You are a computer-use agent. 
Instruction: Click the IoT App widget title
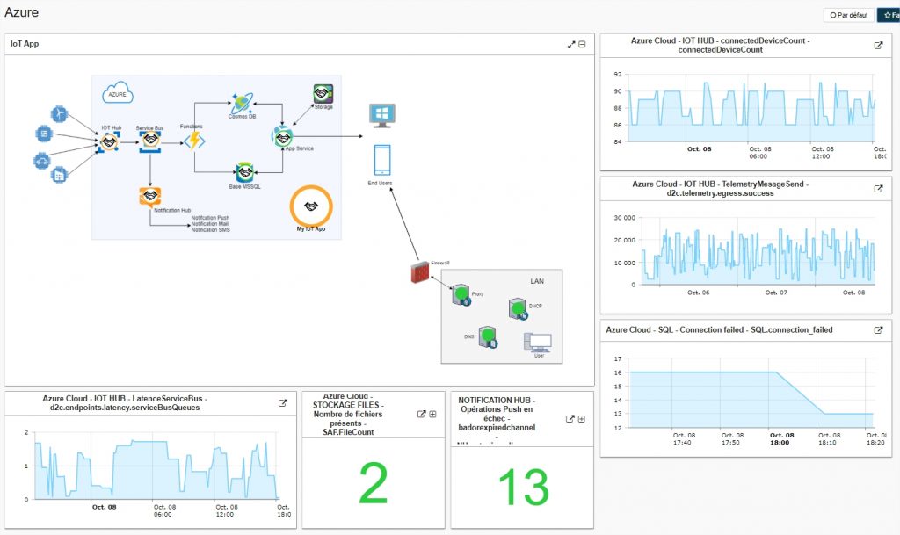tap(25, 44)
